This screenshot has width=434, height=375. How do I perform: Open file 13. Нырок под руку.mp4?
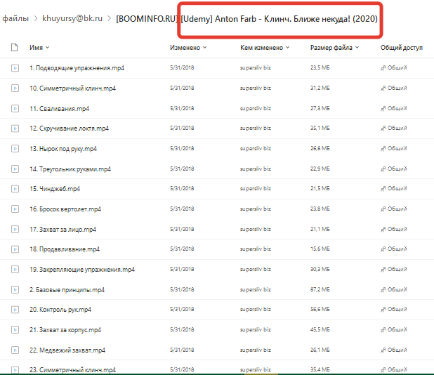coord(63,149)
